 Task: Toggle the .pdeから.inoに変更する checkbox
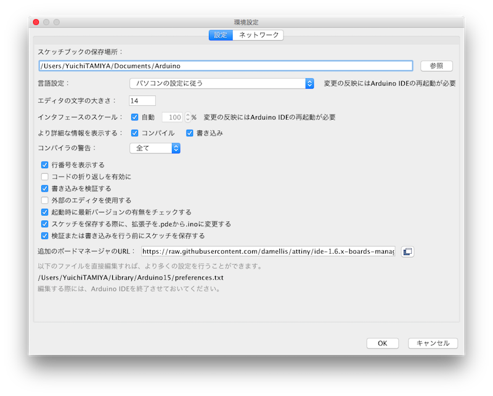[44, 224]
